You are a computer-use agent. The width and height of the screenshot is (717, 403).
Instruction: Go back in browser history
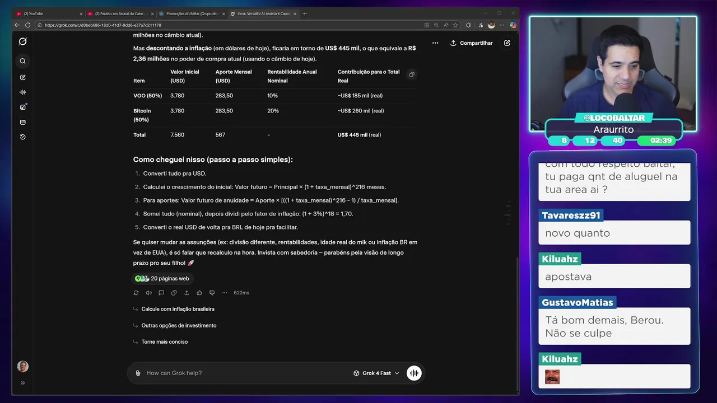tap(17, 25)
